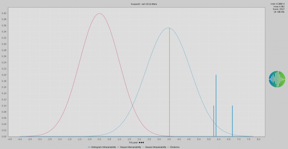Select the Histogram Intravariability legend label
This screenshot has width=288, height=149.
(x=104, y=147)
